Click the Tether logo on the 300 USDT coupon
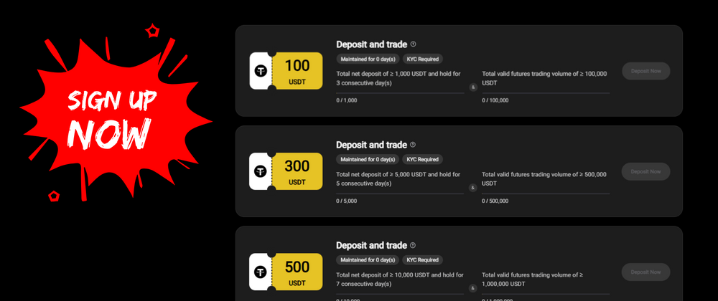Image resolution: width=718 pixels, height=301 pixels. (261, 171)
